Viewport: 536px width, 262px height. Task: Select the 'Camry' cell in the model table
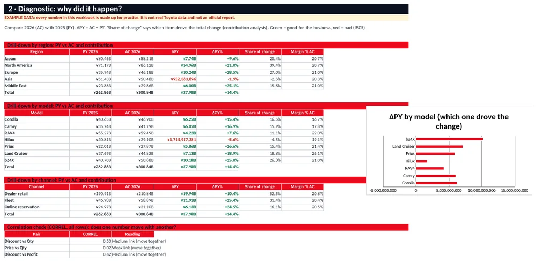point(37,126)
